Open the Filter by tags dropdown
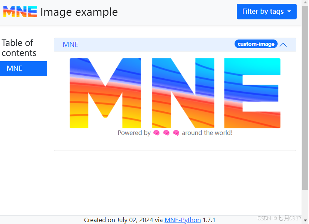The height and width of the screenshot is (224, 309). (x=266, y=12)
